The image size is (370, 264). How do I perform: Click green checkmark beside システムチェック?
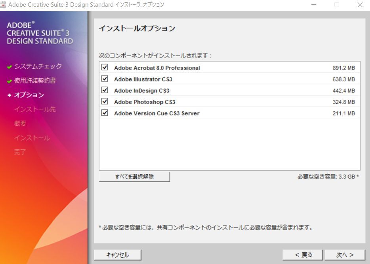pyautogui.click(x=10, y=67)
